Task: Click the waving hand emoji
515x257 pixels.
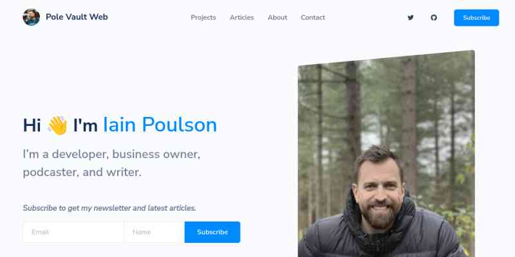Action: 57,125
